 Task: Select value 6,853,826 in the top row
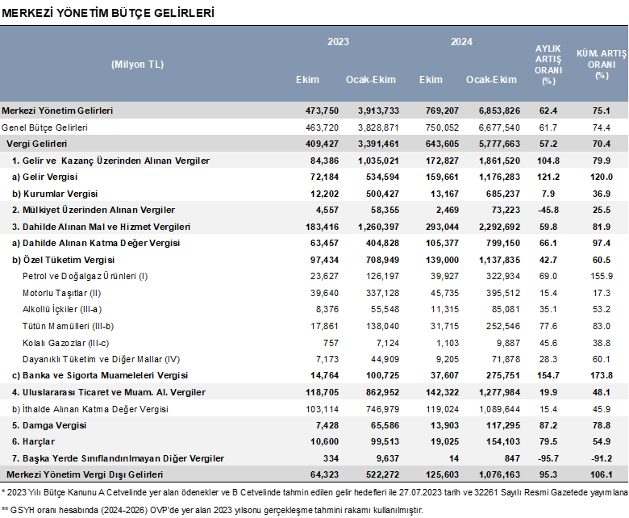(x=499, y=111)
